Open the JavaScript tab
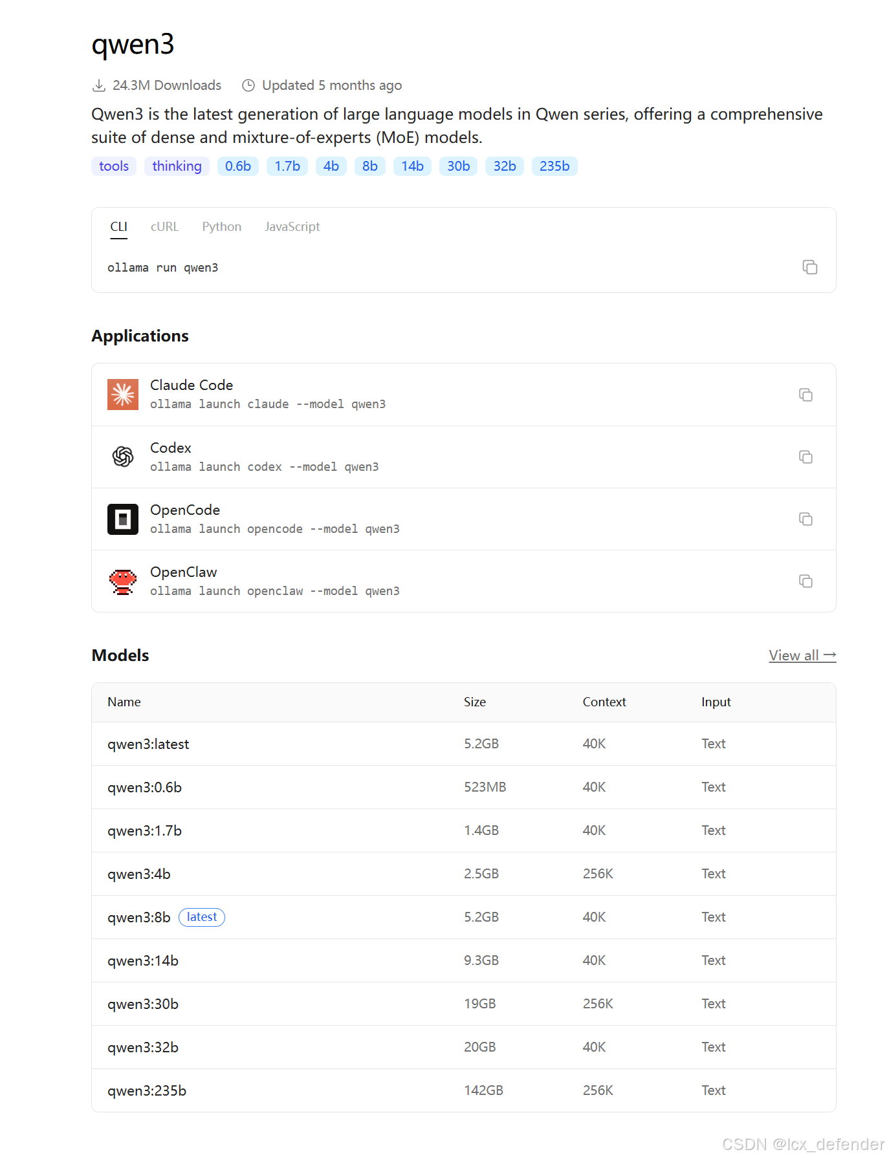 [x=292, y=227]
